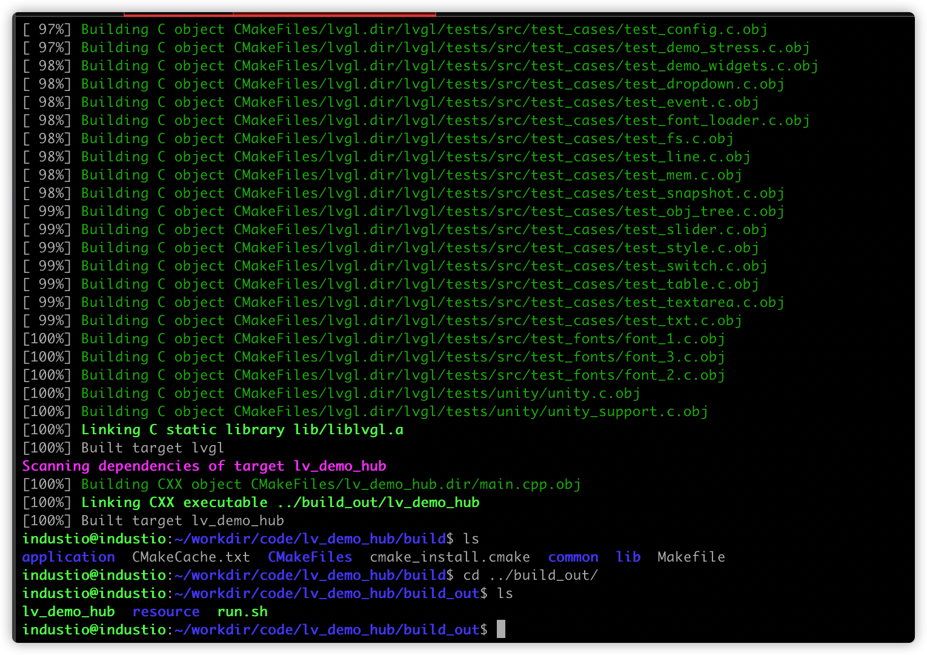This screenshot has height=655, width=927.
Task: Click the test_demo_stress.c.obj build line
Action: 416,47
